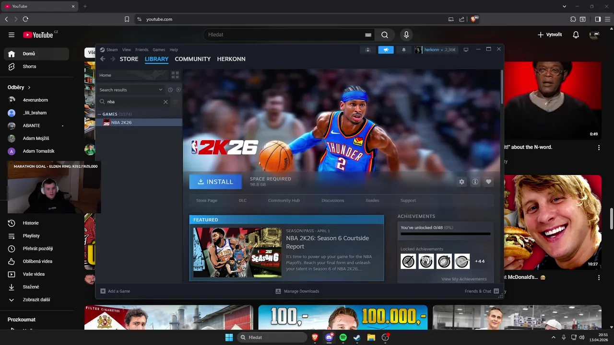The height and width of the screenshot is (345, 614).
Task: Open browser tab list dropdown arrow
Action: (x=564, y=6)
